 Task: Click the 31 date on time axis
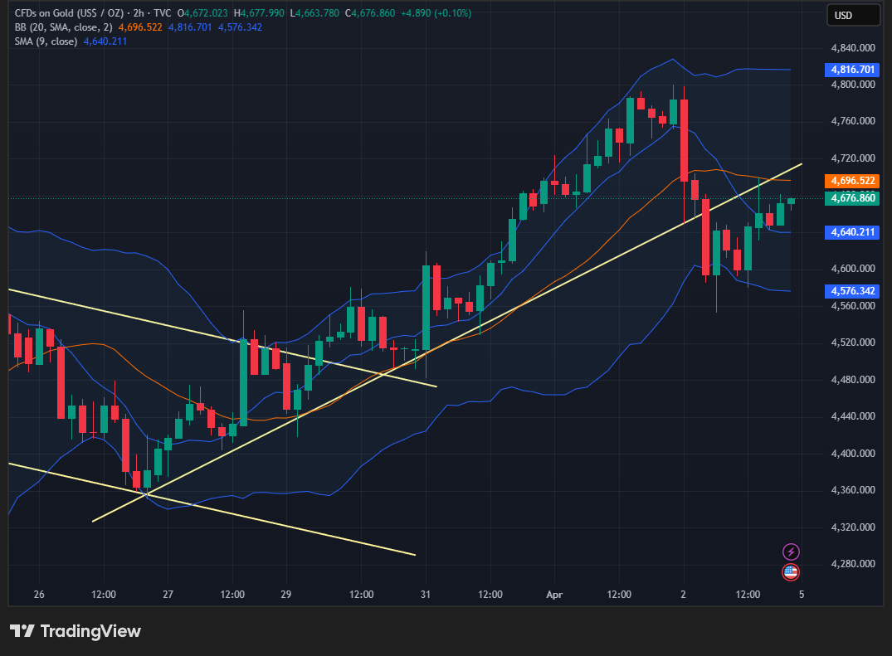click(426, 595)
